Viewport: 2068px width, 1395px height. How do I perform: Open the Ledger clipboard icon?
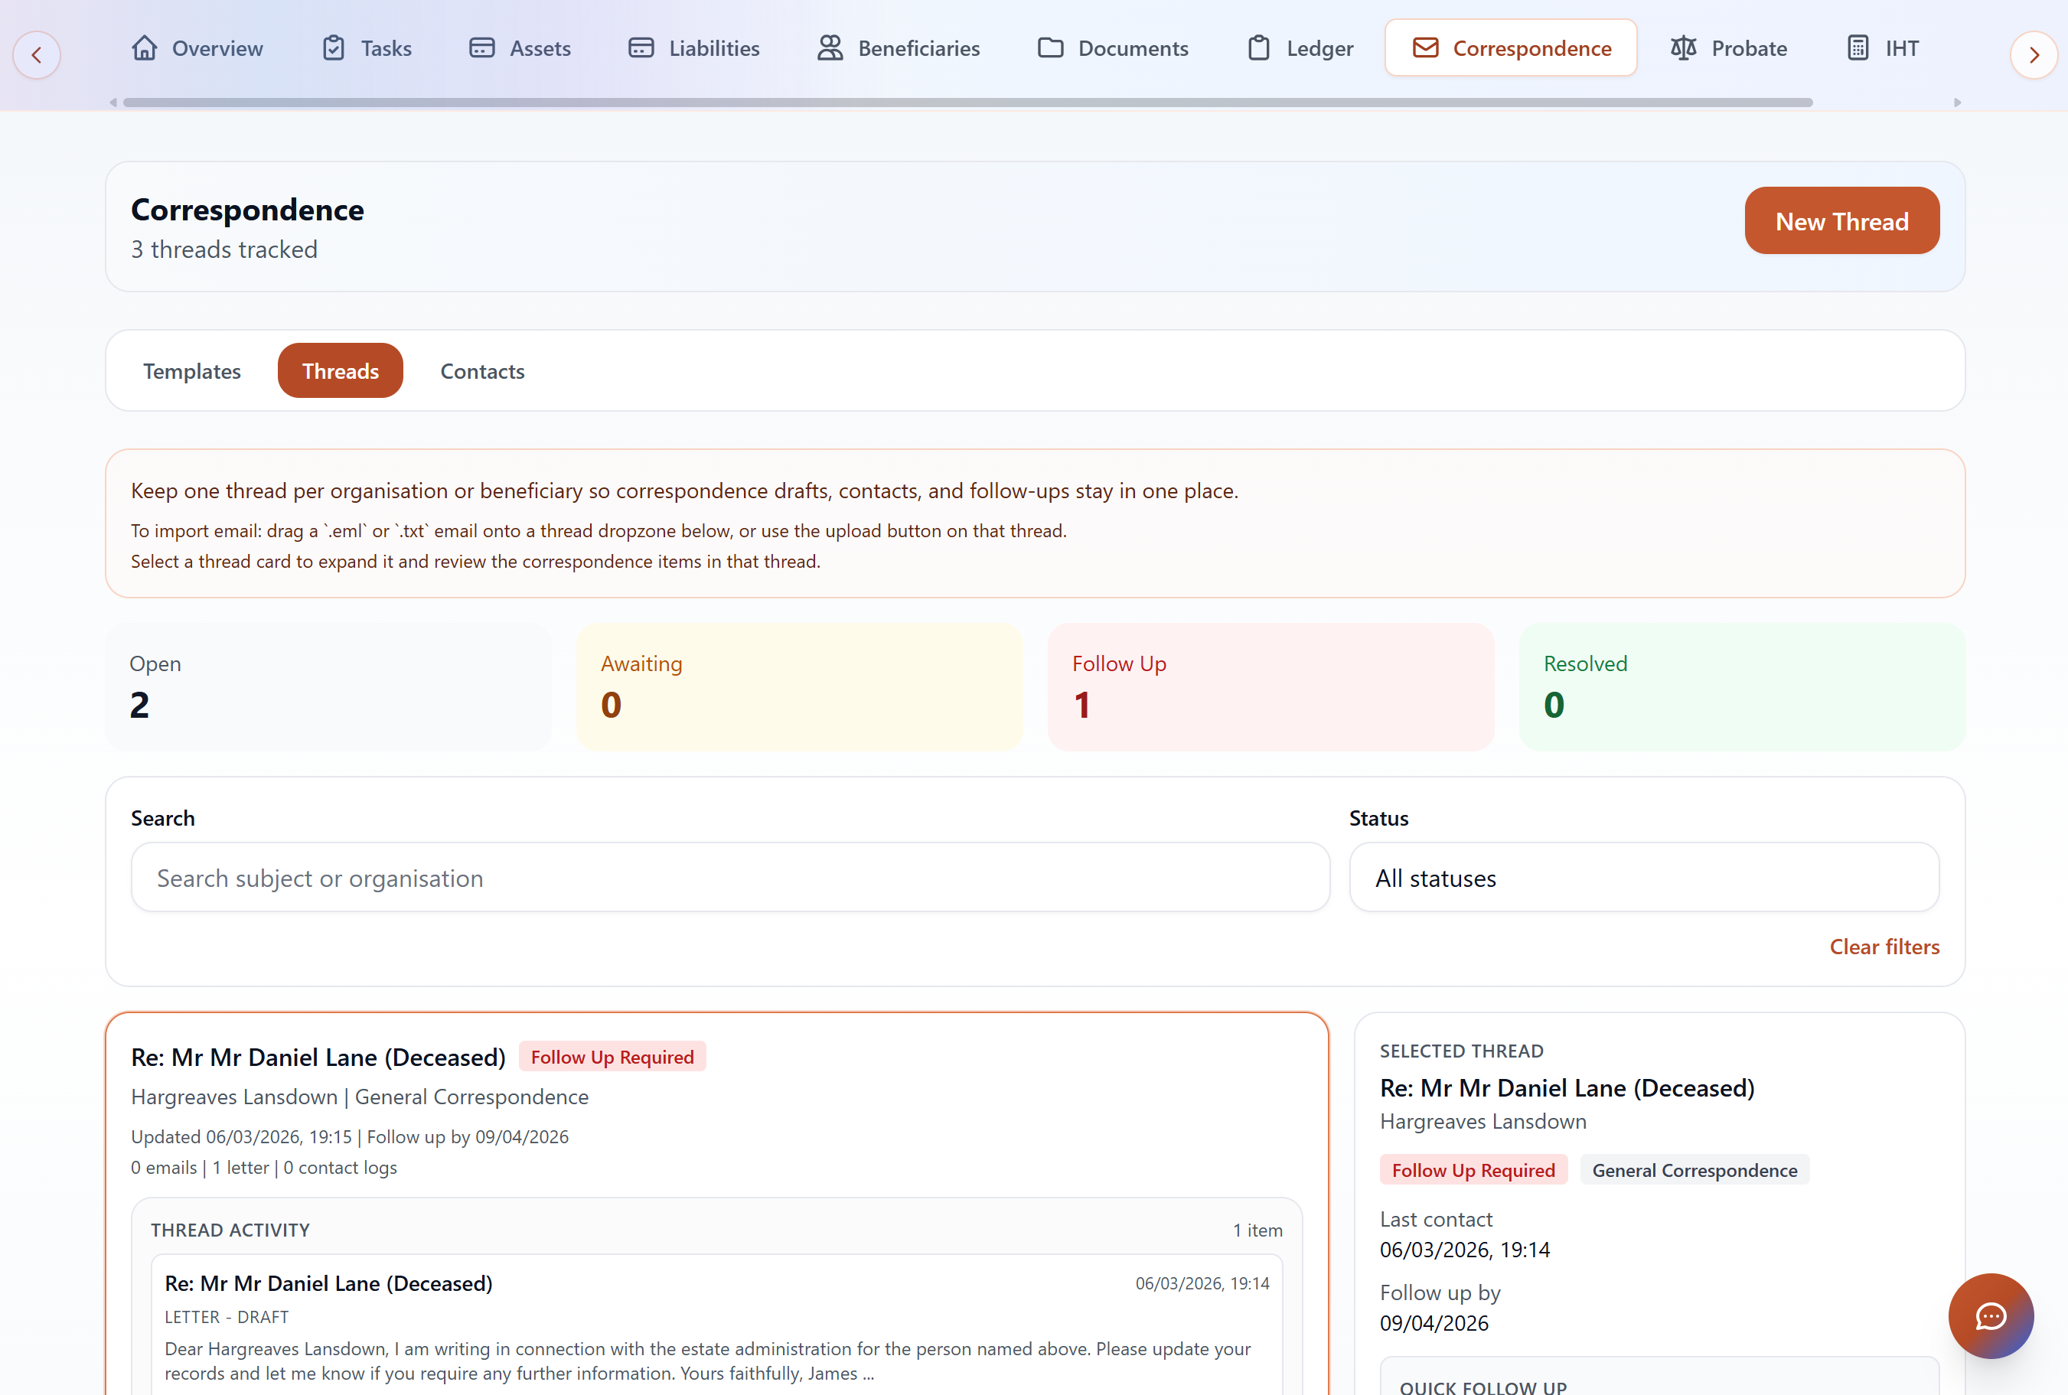pyautogui.click(x=1258, y=48)
